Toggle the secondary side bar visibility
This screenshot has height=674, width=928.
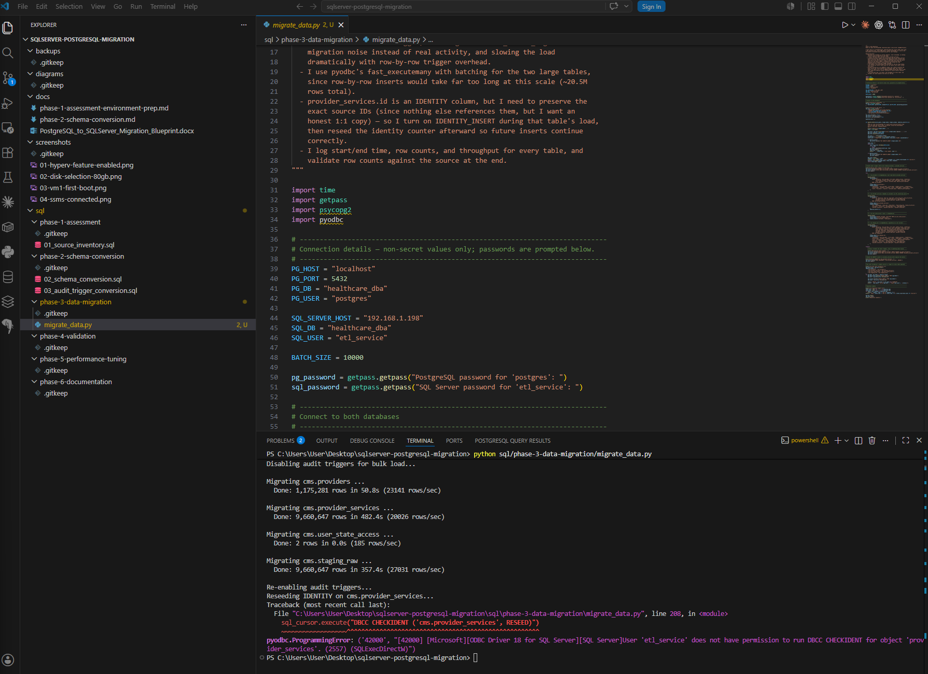click(x=852, y=6)
